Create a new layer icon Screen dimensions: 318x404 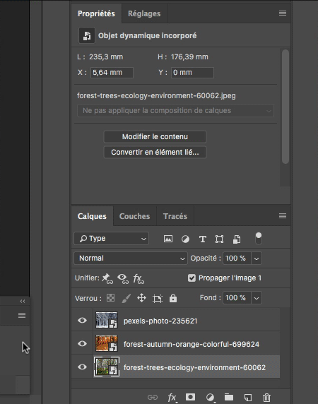pos(248,398)
